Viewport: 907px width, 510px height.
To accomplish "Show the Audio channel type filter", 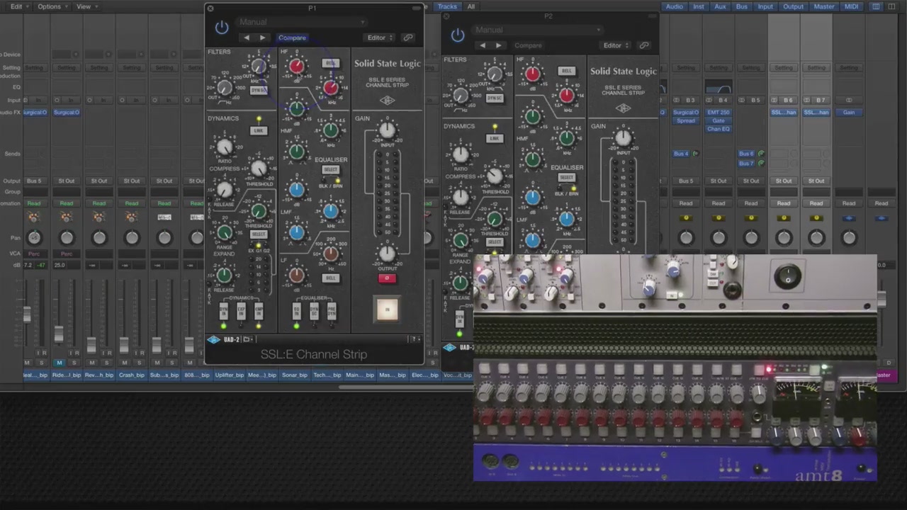I will tap(675, 6).
